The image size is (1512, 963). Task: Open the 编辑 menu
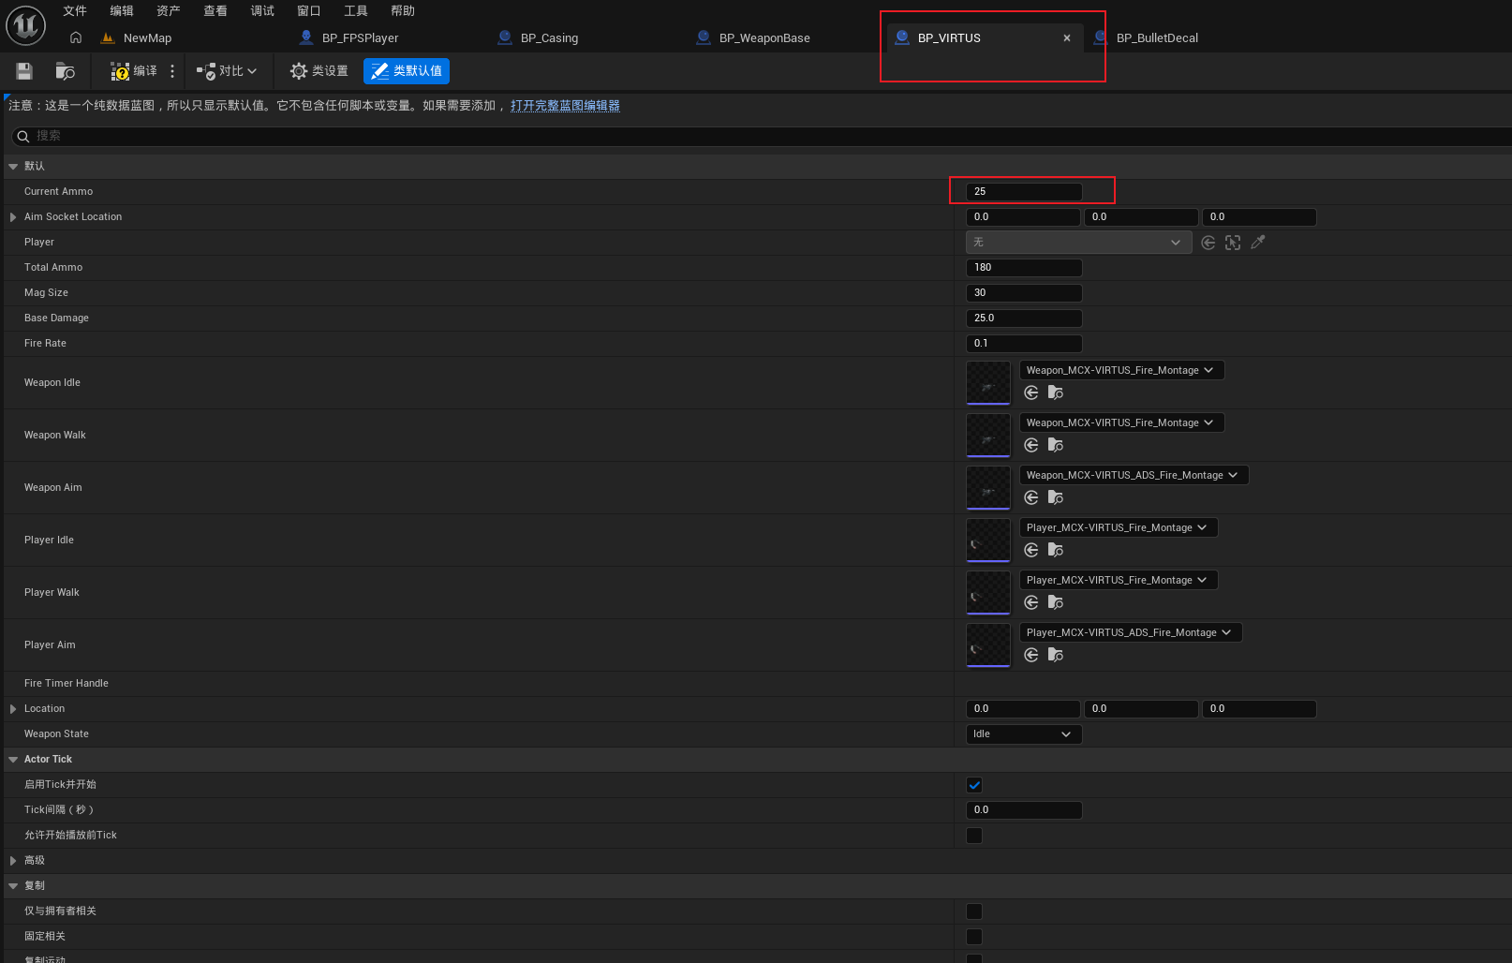pyautogui.click(x=122, y=11)
